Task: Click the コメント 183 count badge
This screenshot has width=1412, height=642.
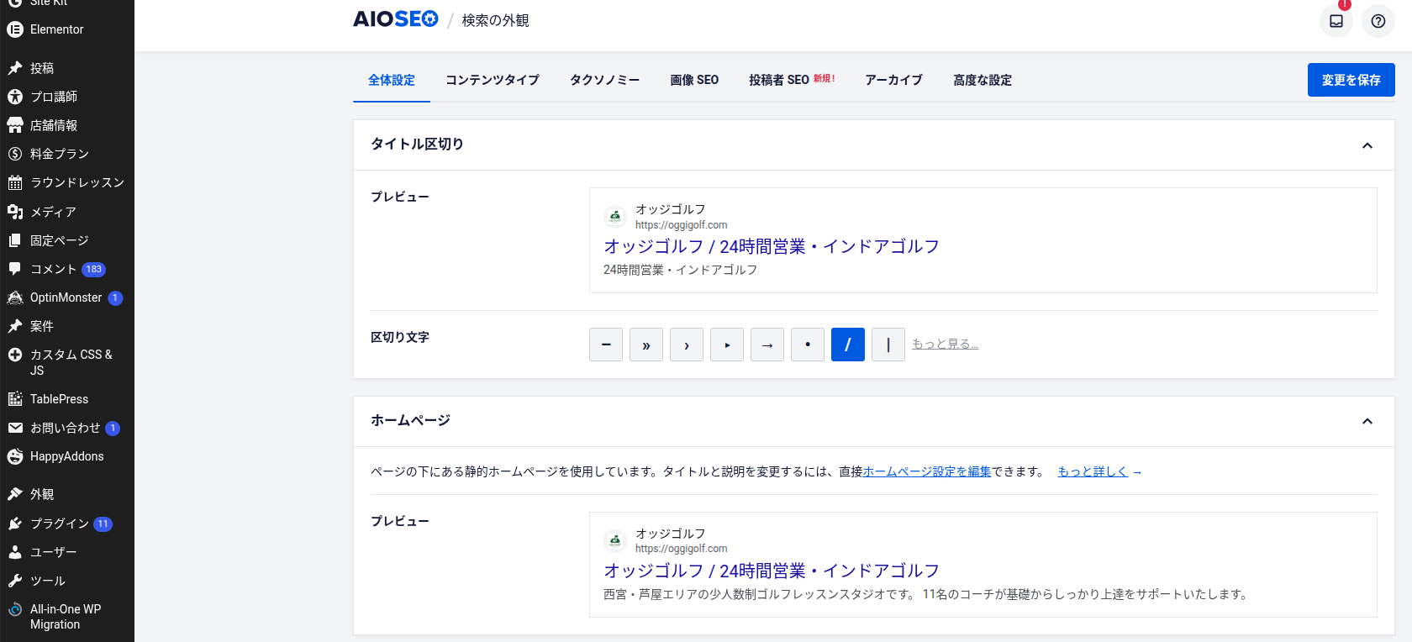Action: click(93, 270)
